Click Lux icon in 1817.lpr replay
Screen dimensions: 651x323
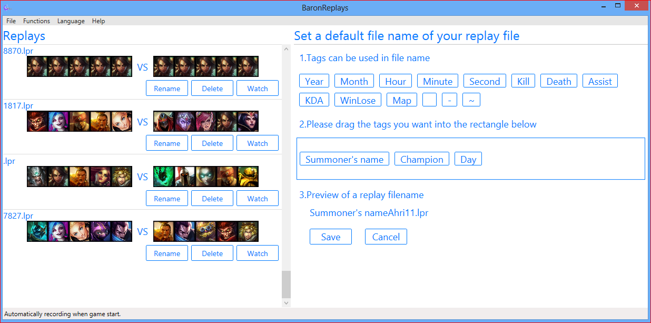[122, 122]
